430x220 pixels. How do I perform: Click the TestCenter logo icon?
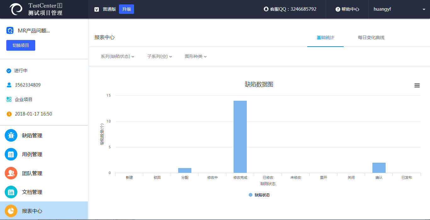[x=16, y=9]
